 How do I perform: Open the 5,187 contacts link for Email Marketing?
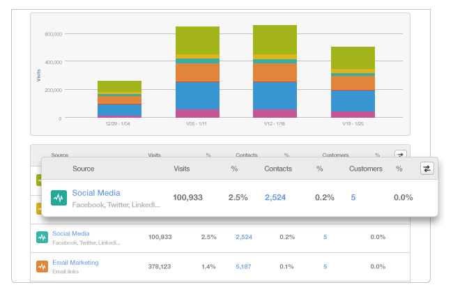point(243,267)
